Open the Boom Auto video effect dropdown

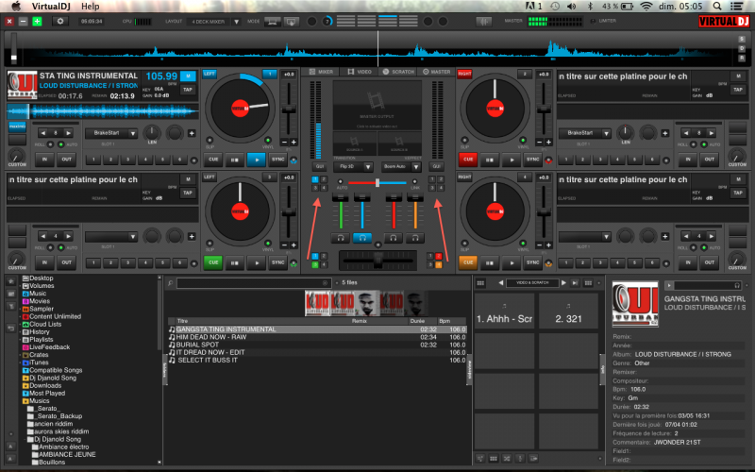coord(402,167)
